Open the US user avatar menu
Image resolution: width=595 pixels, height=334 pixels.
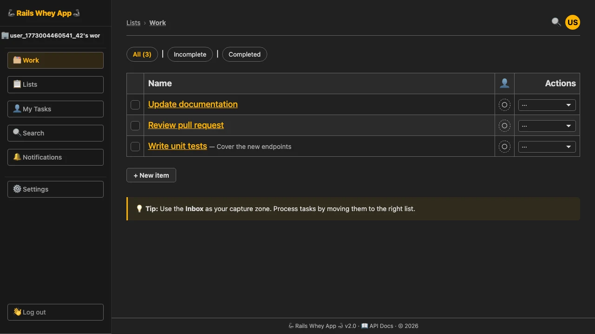[573, 22]
